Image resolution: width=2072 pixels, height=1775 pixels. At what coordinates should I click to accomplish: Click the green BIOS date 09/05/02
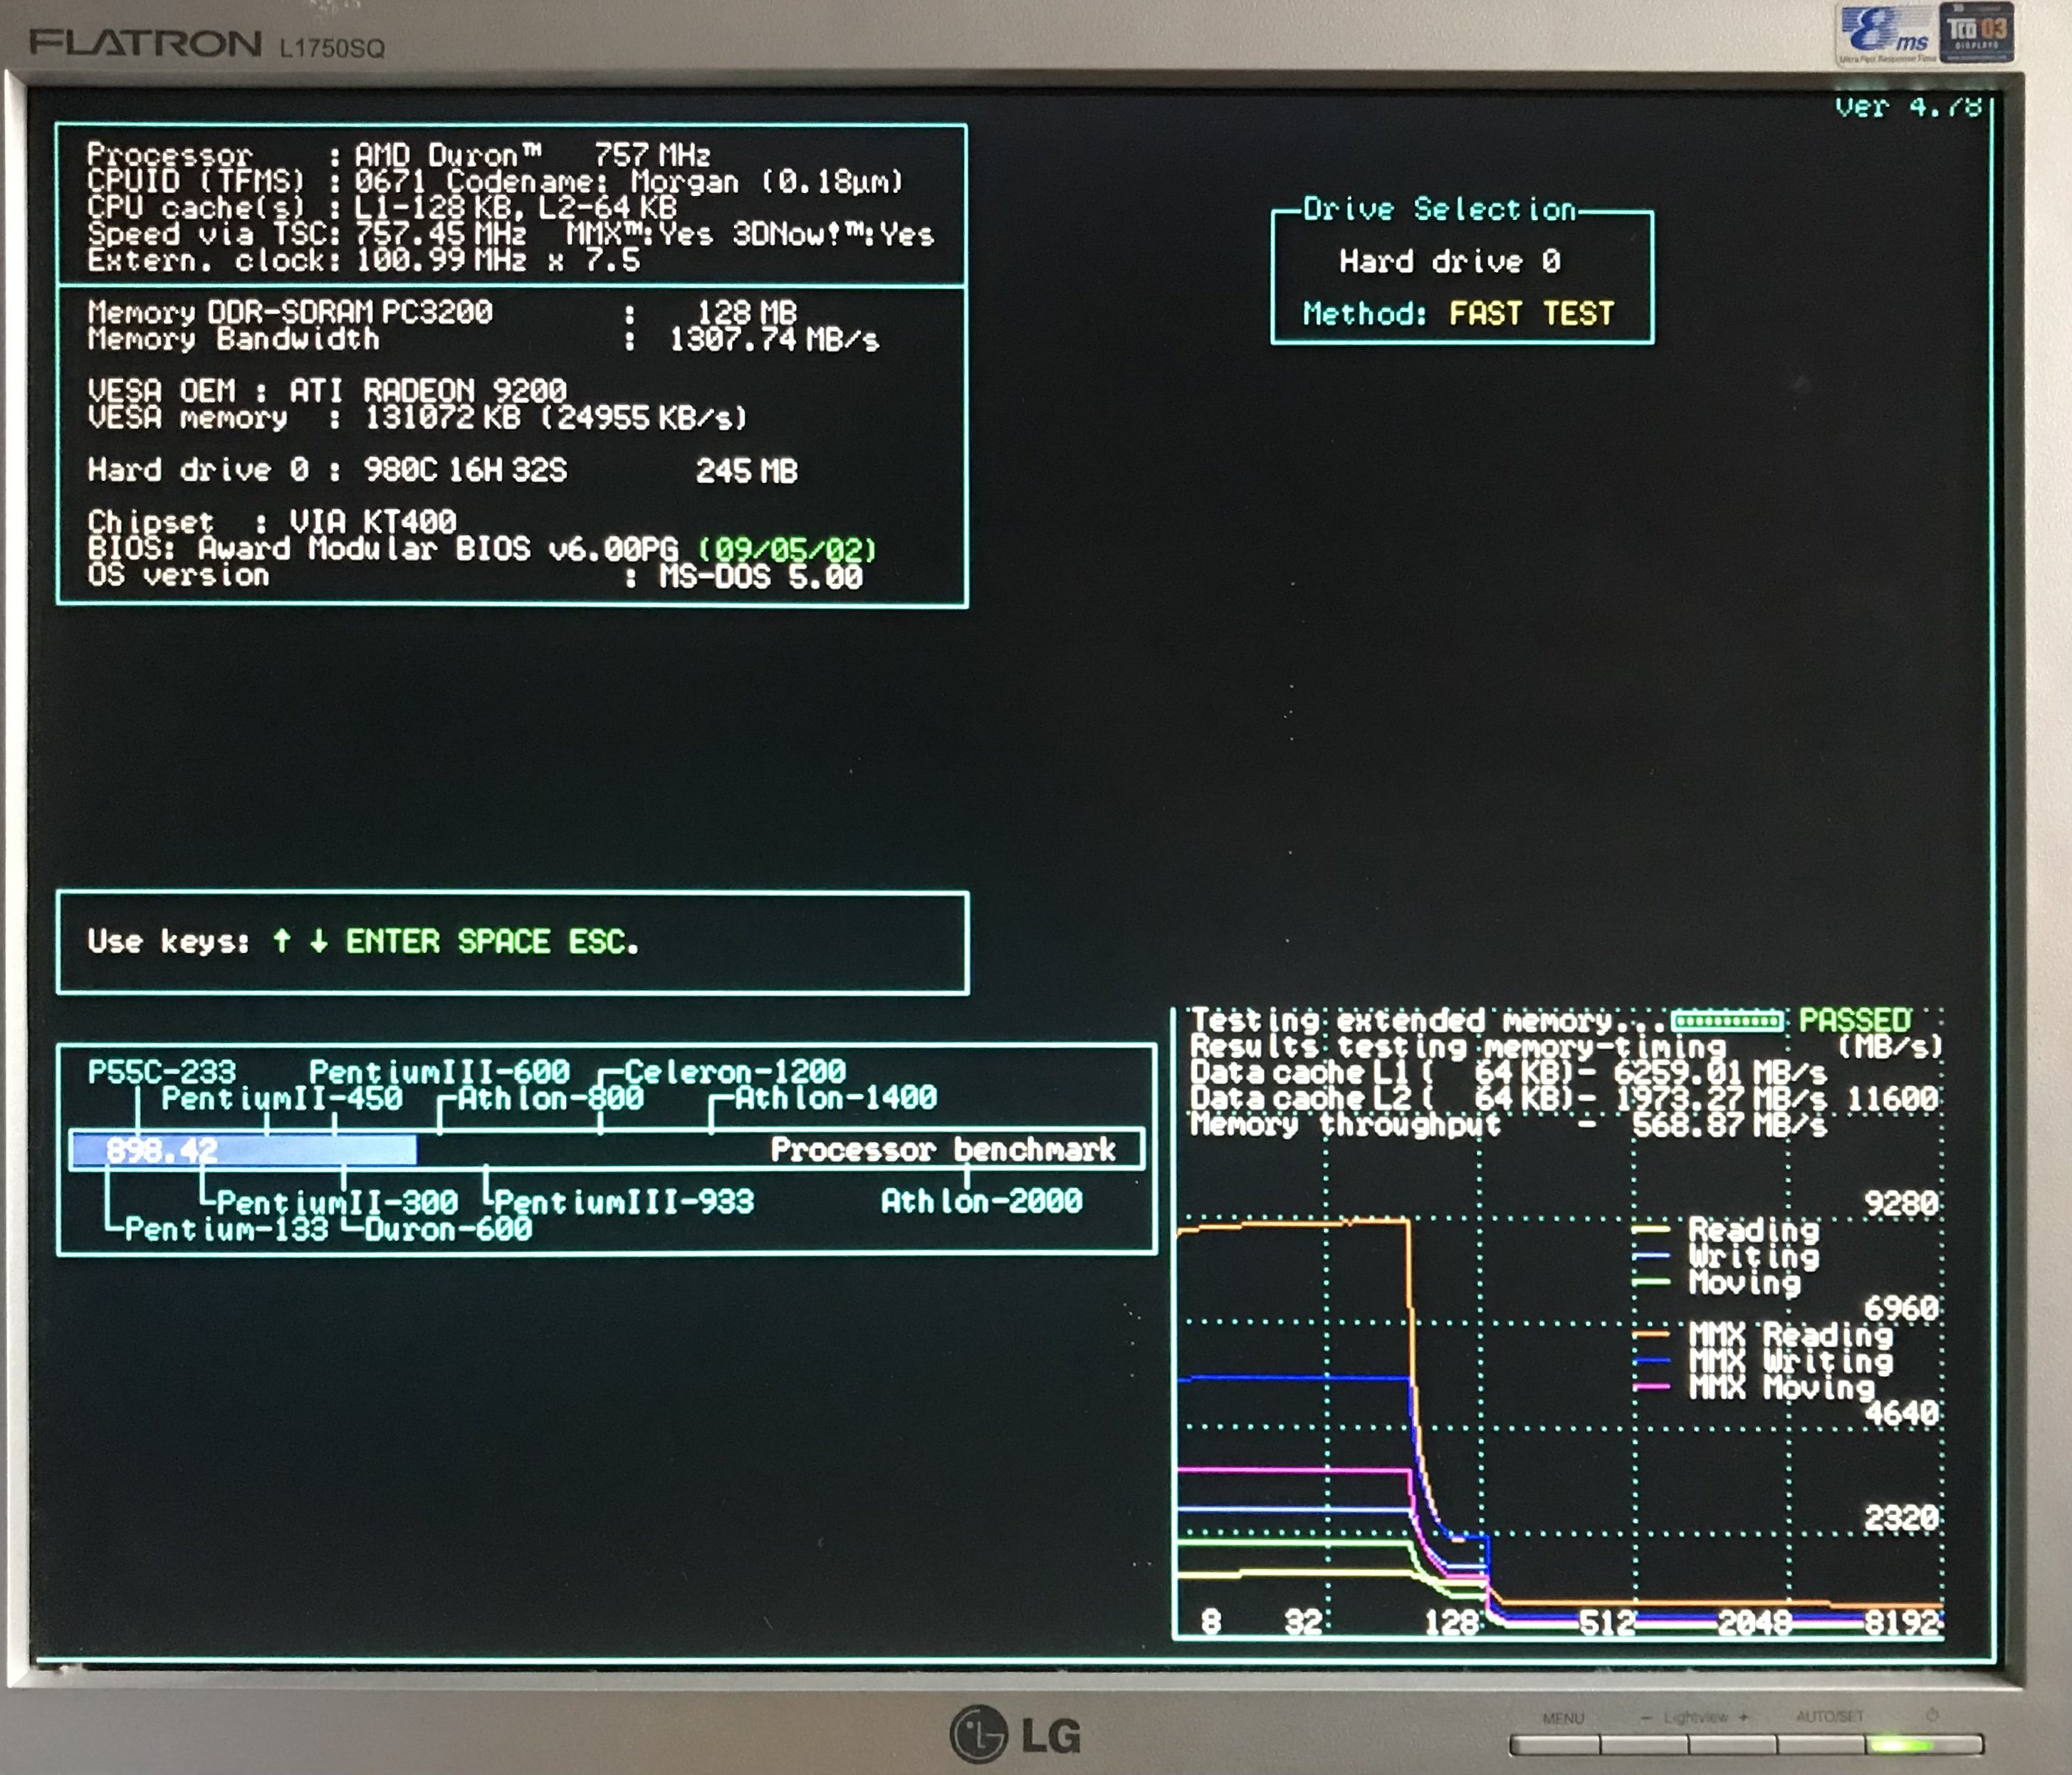pyautogui.click(x=787, y=549)
